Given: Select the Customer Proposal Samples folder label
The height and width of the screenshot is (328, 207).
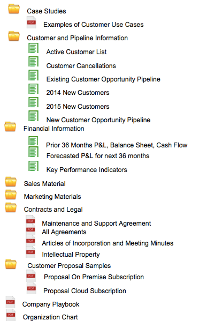Looking at the screenshot, I should [69, 266].
